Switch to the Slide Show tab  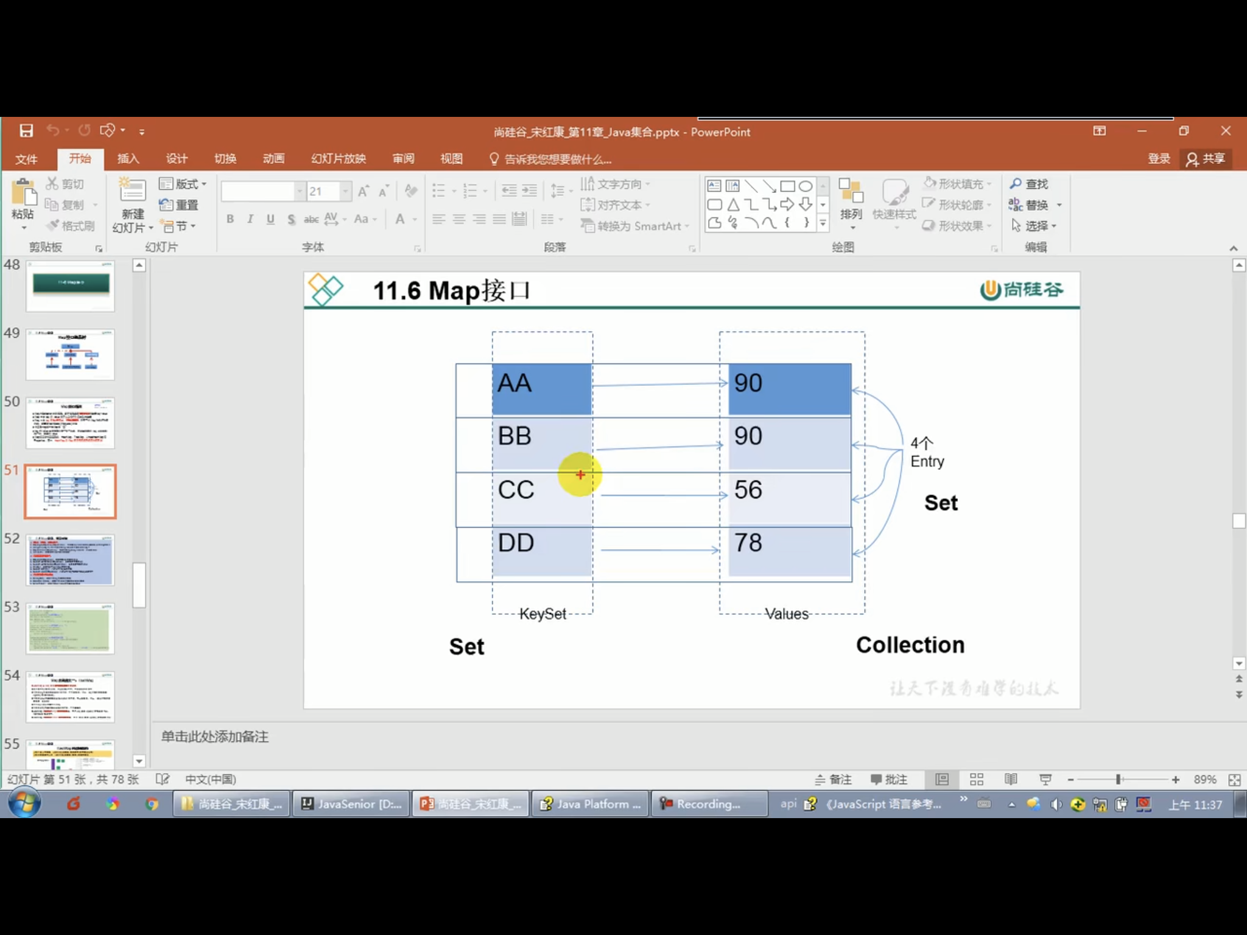click(x=339, y=159)
